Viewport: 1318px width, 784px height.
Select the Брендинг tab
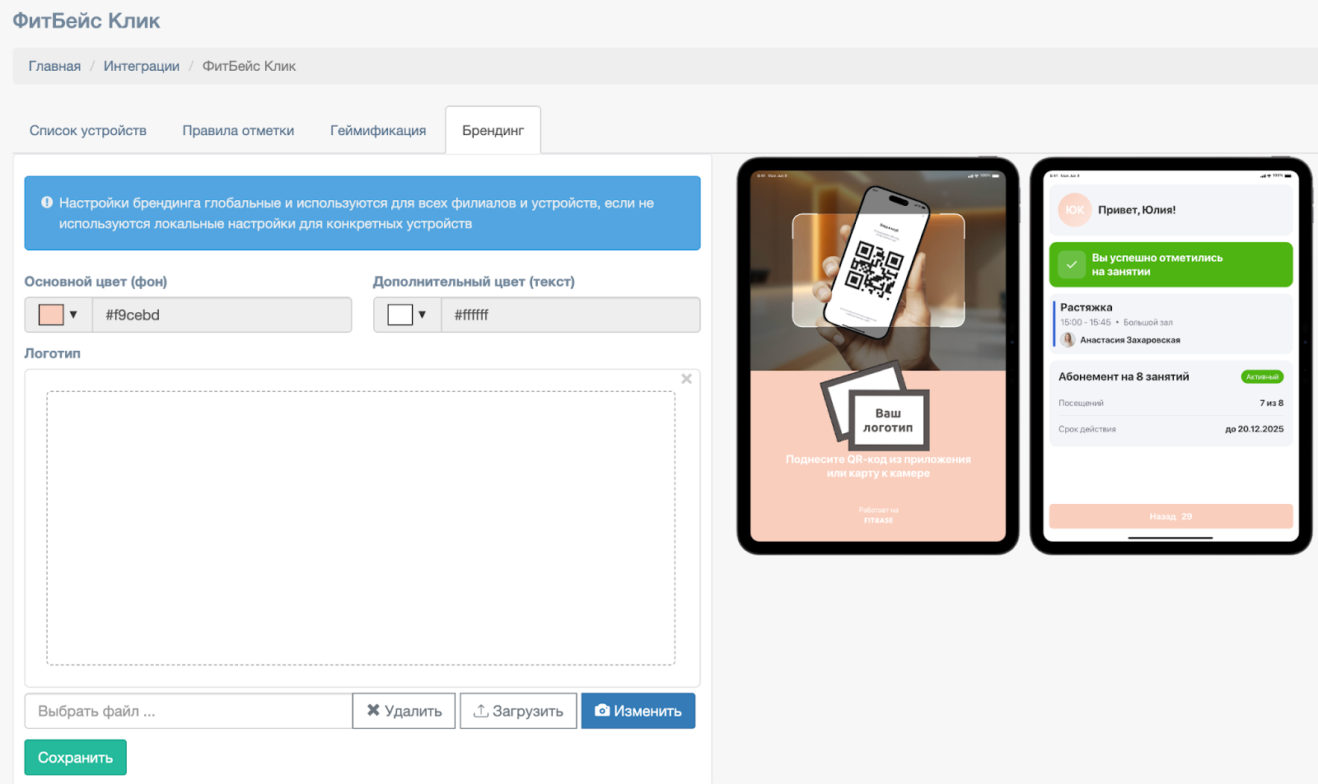(x=493, y=130)
